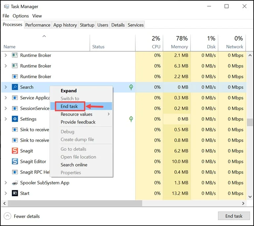Click the Task Manager title bar icon
Screen dimensions: 254x226
(x=6, y=6)
